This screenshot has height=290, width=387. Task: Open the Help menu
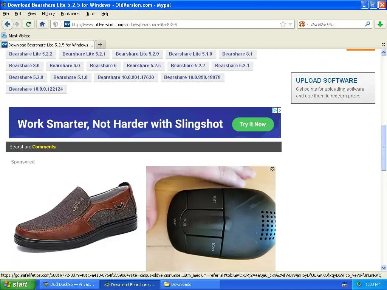[105, 14]
